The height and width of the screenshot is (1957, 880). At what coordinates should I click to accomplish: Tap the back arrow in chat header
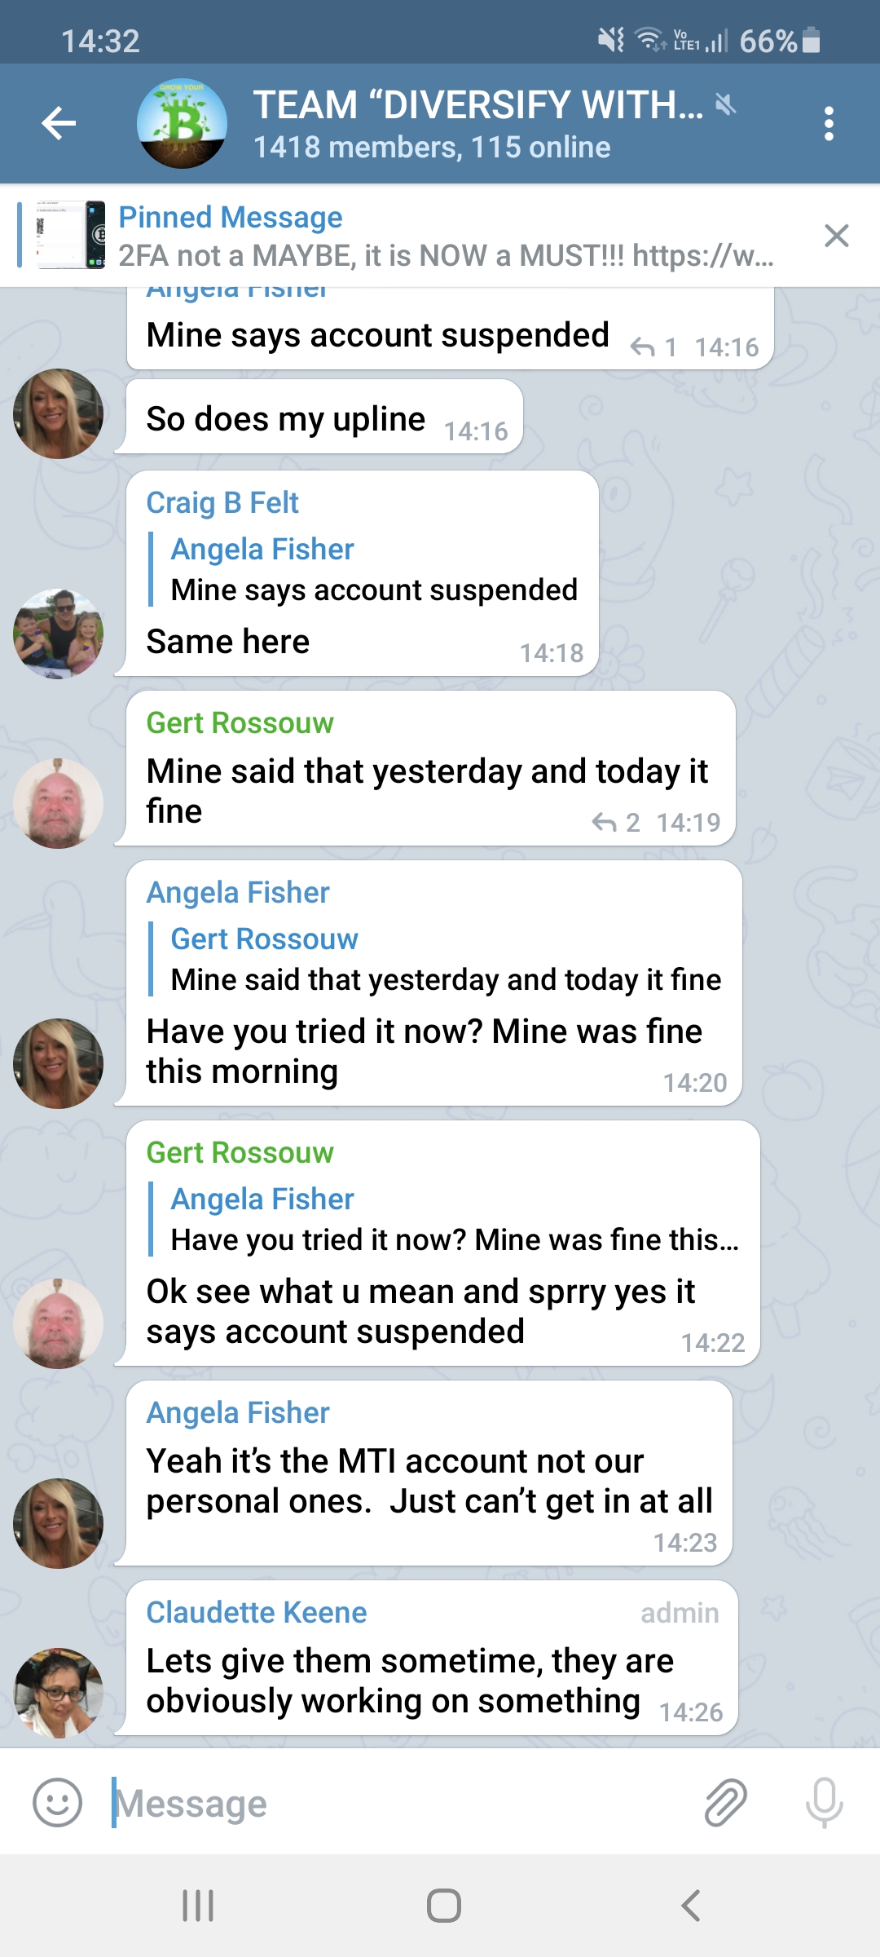(x=59, y=124)
